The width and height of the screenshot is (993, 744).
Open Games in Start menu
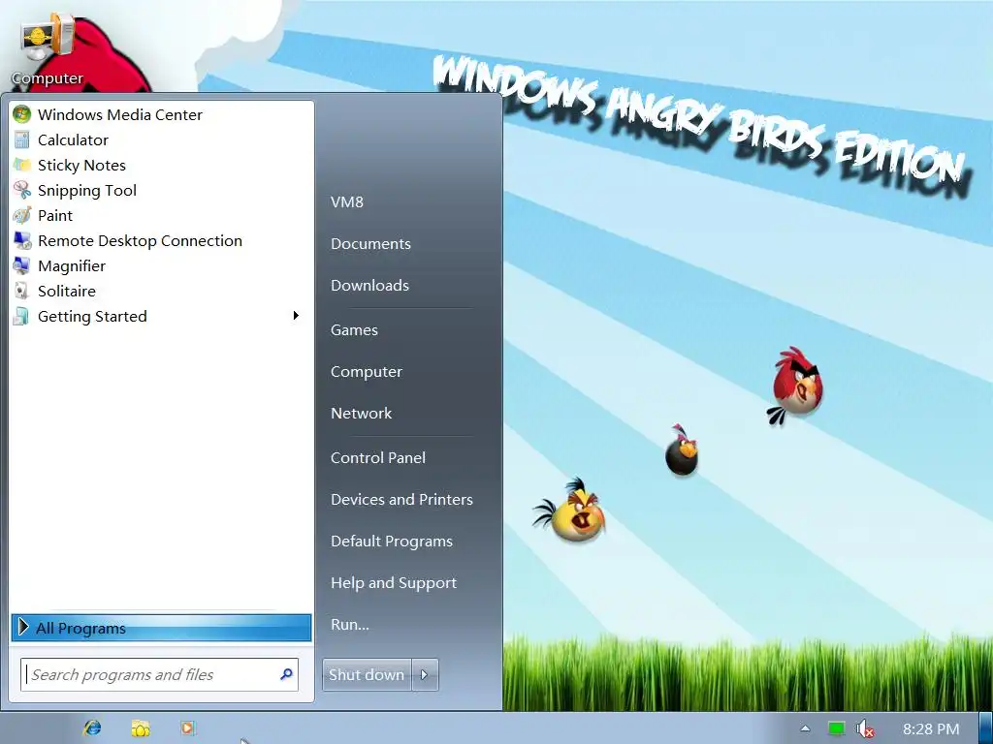354,329
